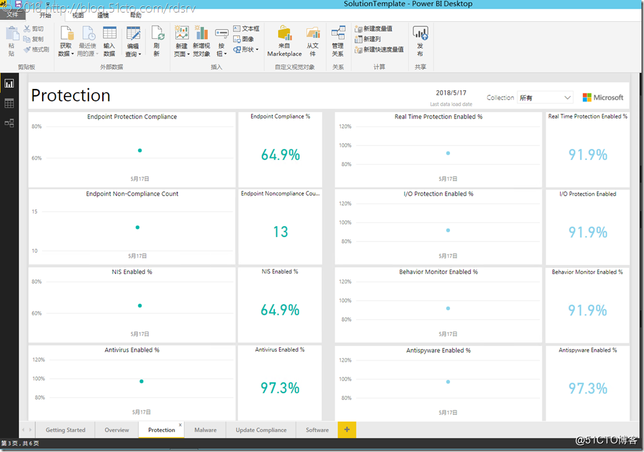Click Recent Sources (最近使用的源) icon

coord(88,34)
